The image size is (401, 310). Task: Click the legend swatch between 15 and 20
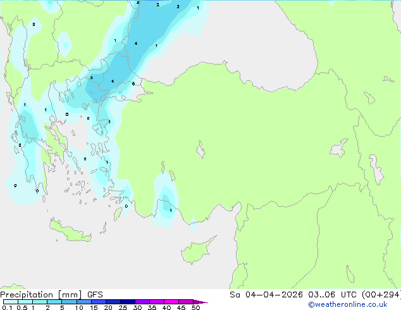(99, 302)
